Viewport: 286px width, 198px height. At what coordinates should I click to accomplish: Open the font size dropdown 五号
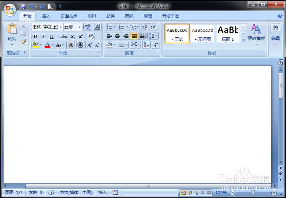click(80, 27)
